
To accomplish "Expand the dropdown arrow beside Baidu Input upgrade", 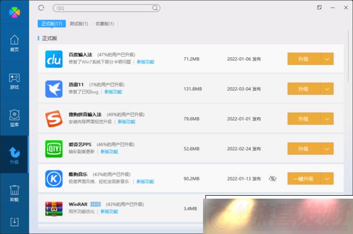I will [x=327, y=59].
